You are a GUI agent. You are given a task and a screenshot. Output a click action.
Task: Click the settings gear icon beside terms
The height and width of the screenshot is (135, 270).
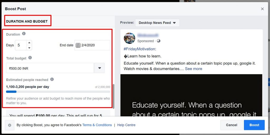[10, 125]
